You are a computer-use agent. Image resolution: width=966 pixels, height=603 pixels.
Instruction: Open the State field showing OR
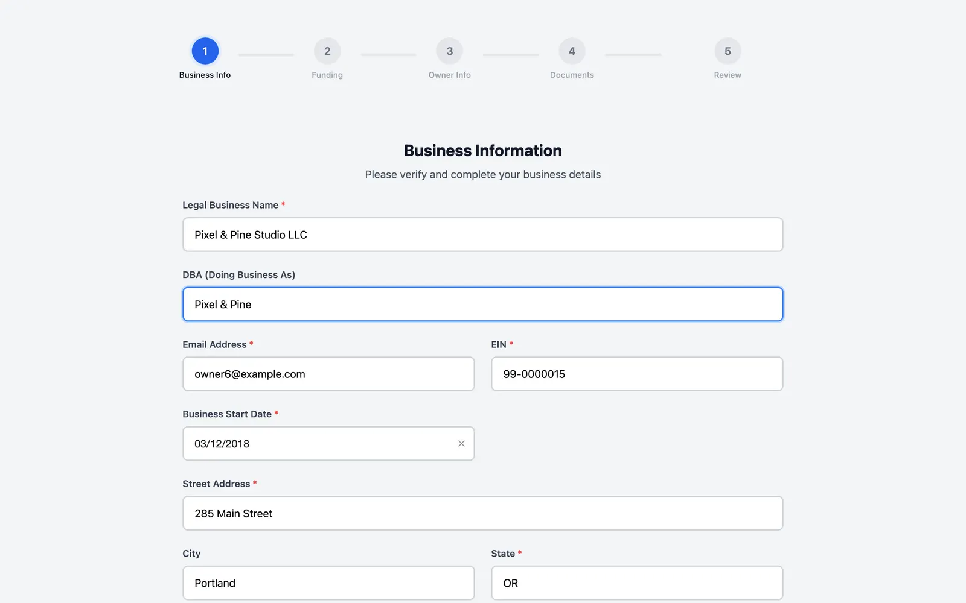point(637,583)
